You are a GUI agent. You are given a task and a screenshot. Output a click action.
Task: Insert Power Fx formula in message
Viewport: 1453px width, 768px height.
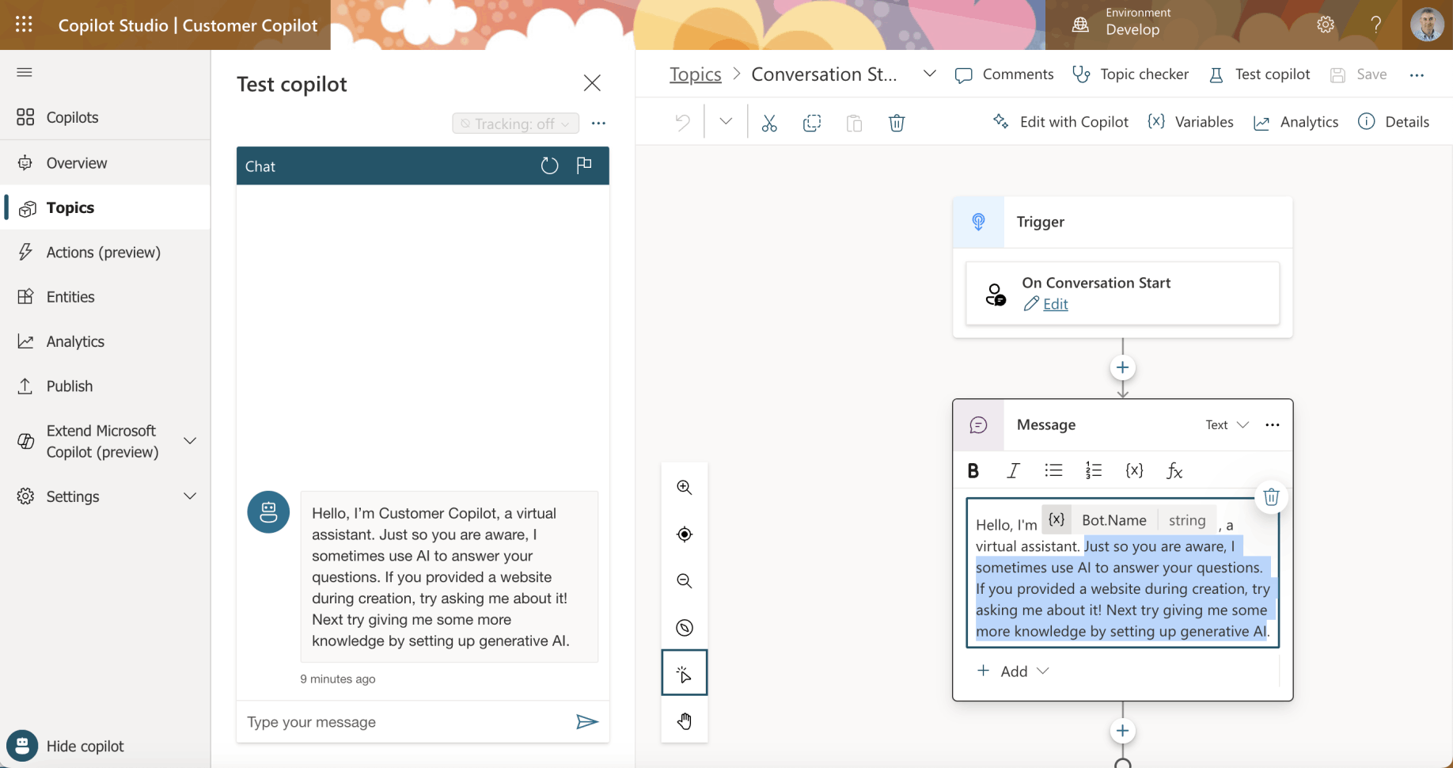click(1174, 471)
